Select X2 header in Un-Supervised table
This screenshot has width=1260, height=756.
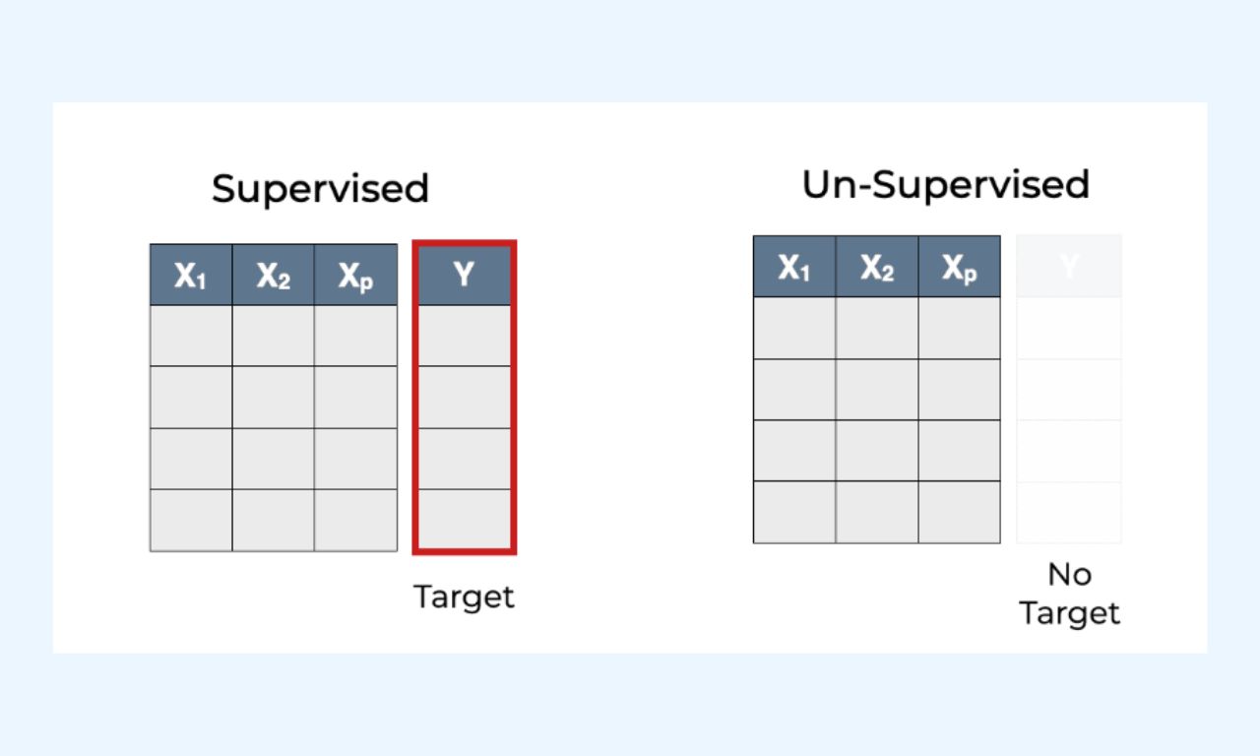(x=877, y=267)
